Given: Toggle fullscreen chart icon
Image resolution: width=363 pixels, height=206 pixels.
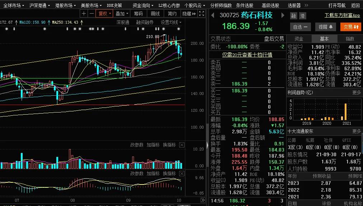Looking at the screenshot, I should (202, 14).
